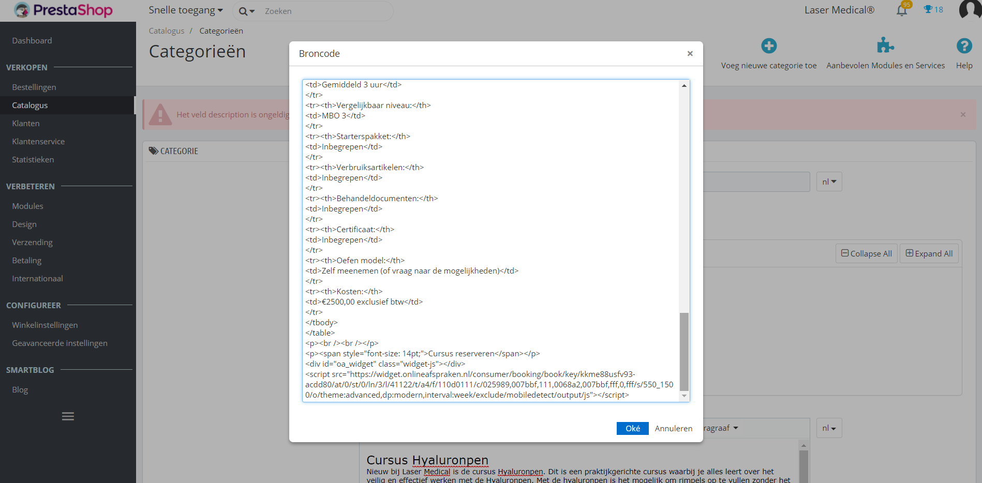Screen dimensions: 982x483
Task: Open Geavanceerde instellingen in the sidebar
Action: coord(59,343)
